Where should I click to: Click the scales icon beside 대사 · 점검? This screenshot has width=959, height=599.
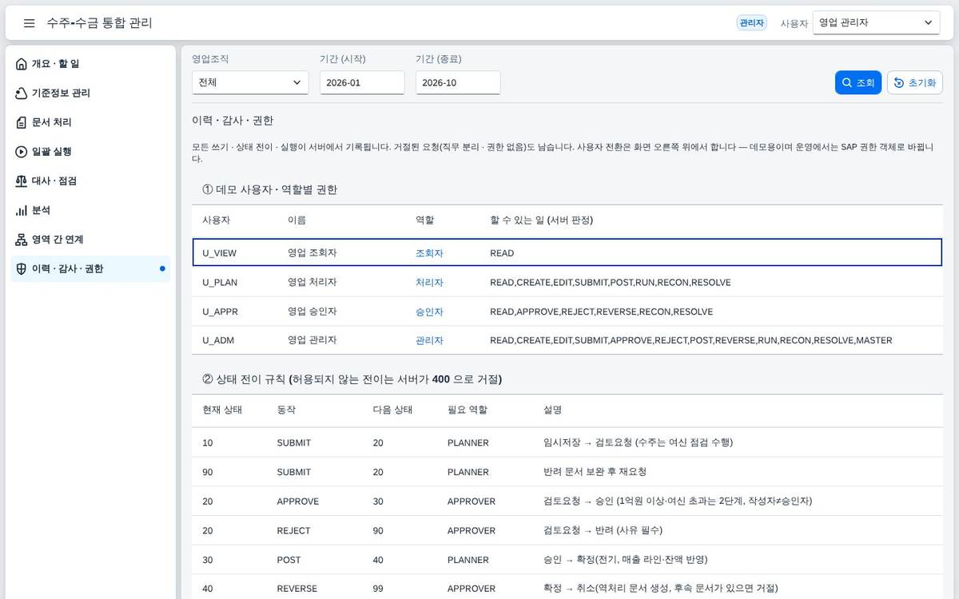22,181
